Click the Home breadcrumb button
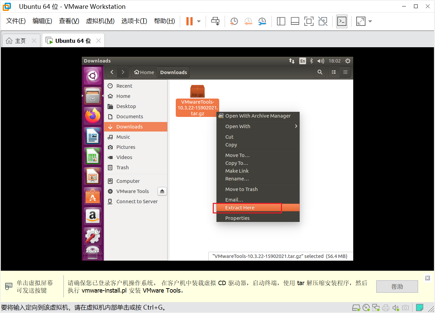 tap(144, 72)
